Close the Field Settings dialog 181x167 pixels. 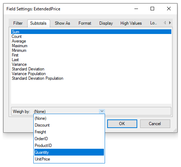(x=169, y=9)
